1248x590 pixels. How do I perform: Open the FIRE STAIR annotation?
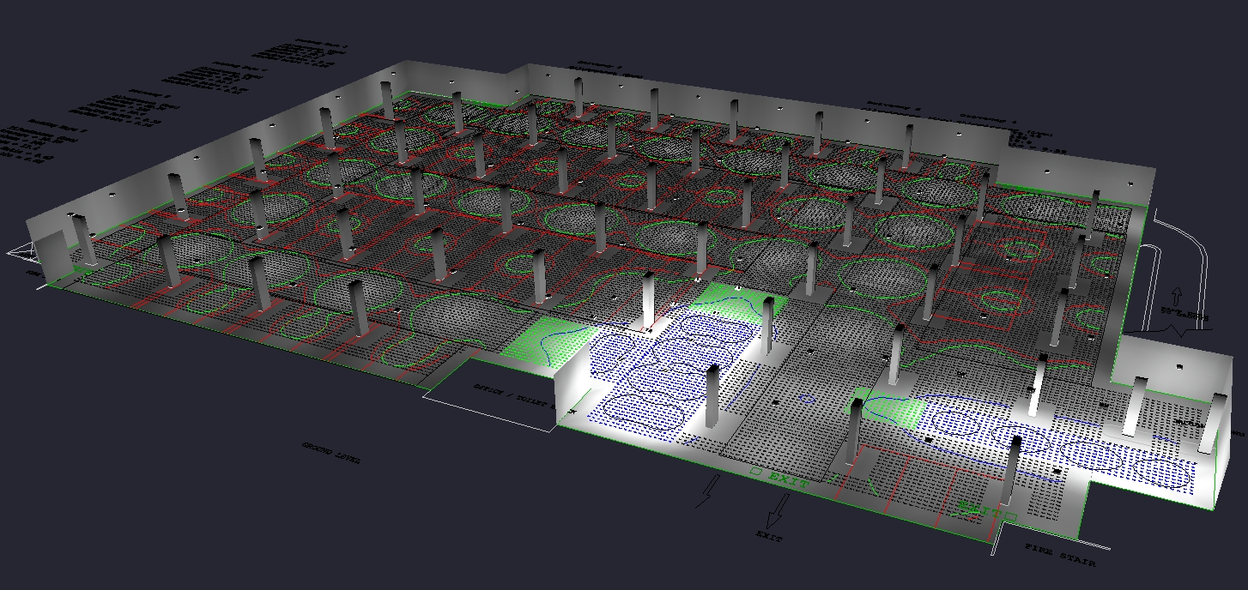pyautogui.click(x=1060, y=553)
